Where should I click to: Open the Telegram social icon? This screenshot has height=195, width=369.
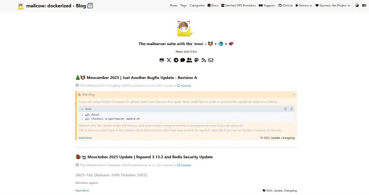(x=176, y=60)
